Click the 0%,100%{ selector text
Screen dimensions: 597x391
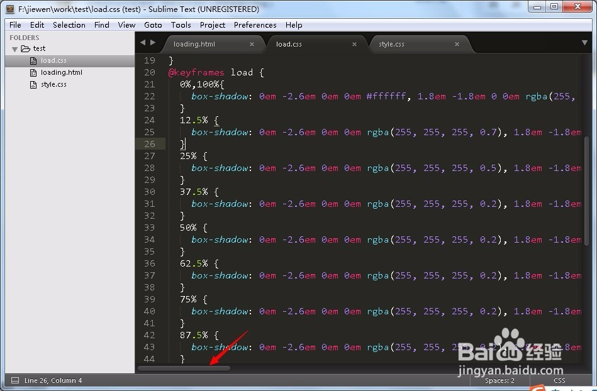click(x=202, y=84)
